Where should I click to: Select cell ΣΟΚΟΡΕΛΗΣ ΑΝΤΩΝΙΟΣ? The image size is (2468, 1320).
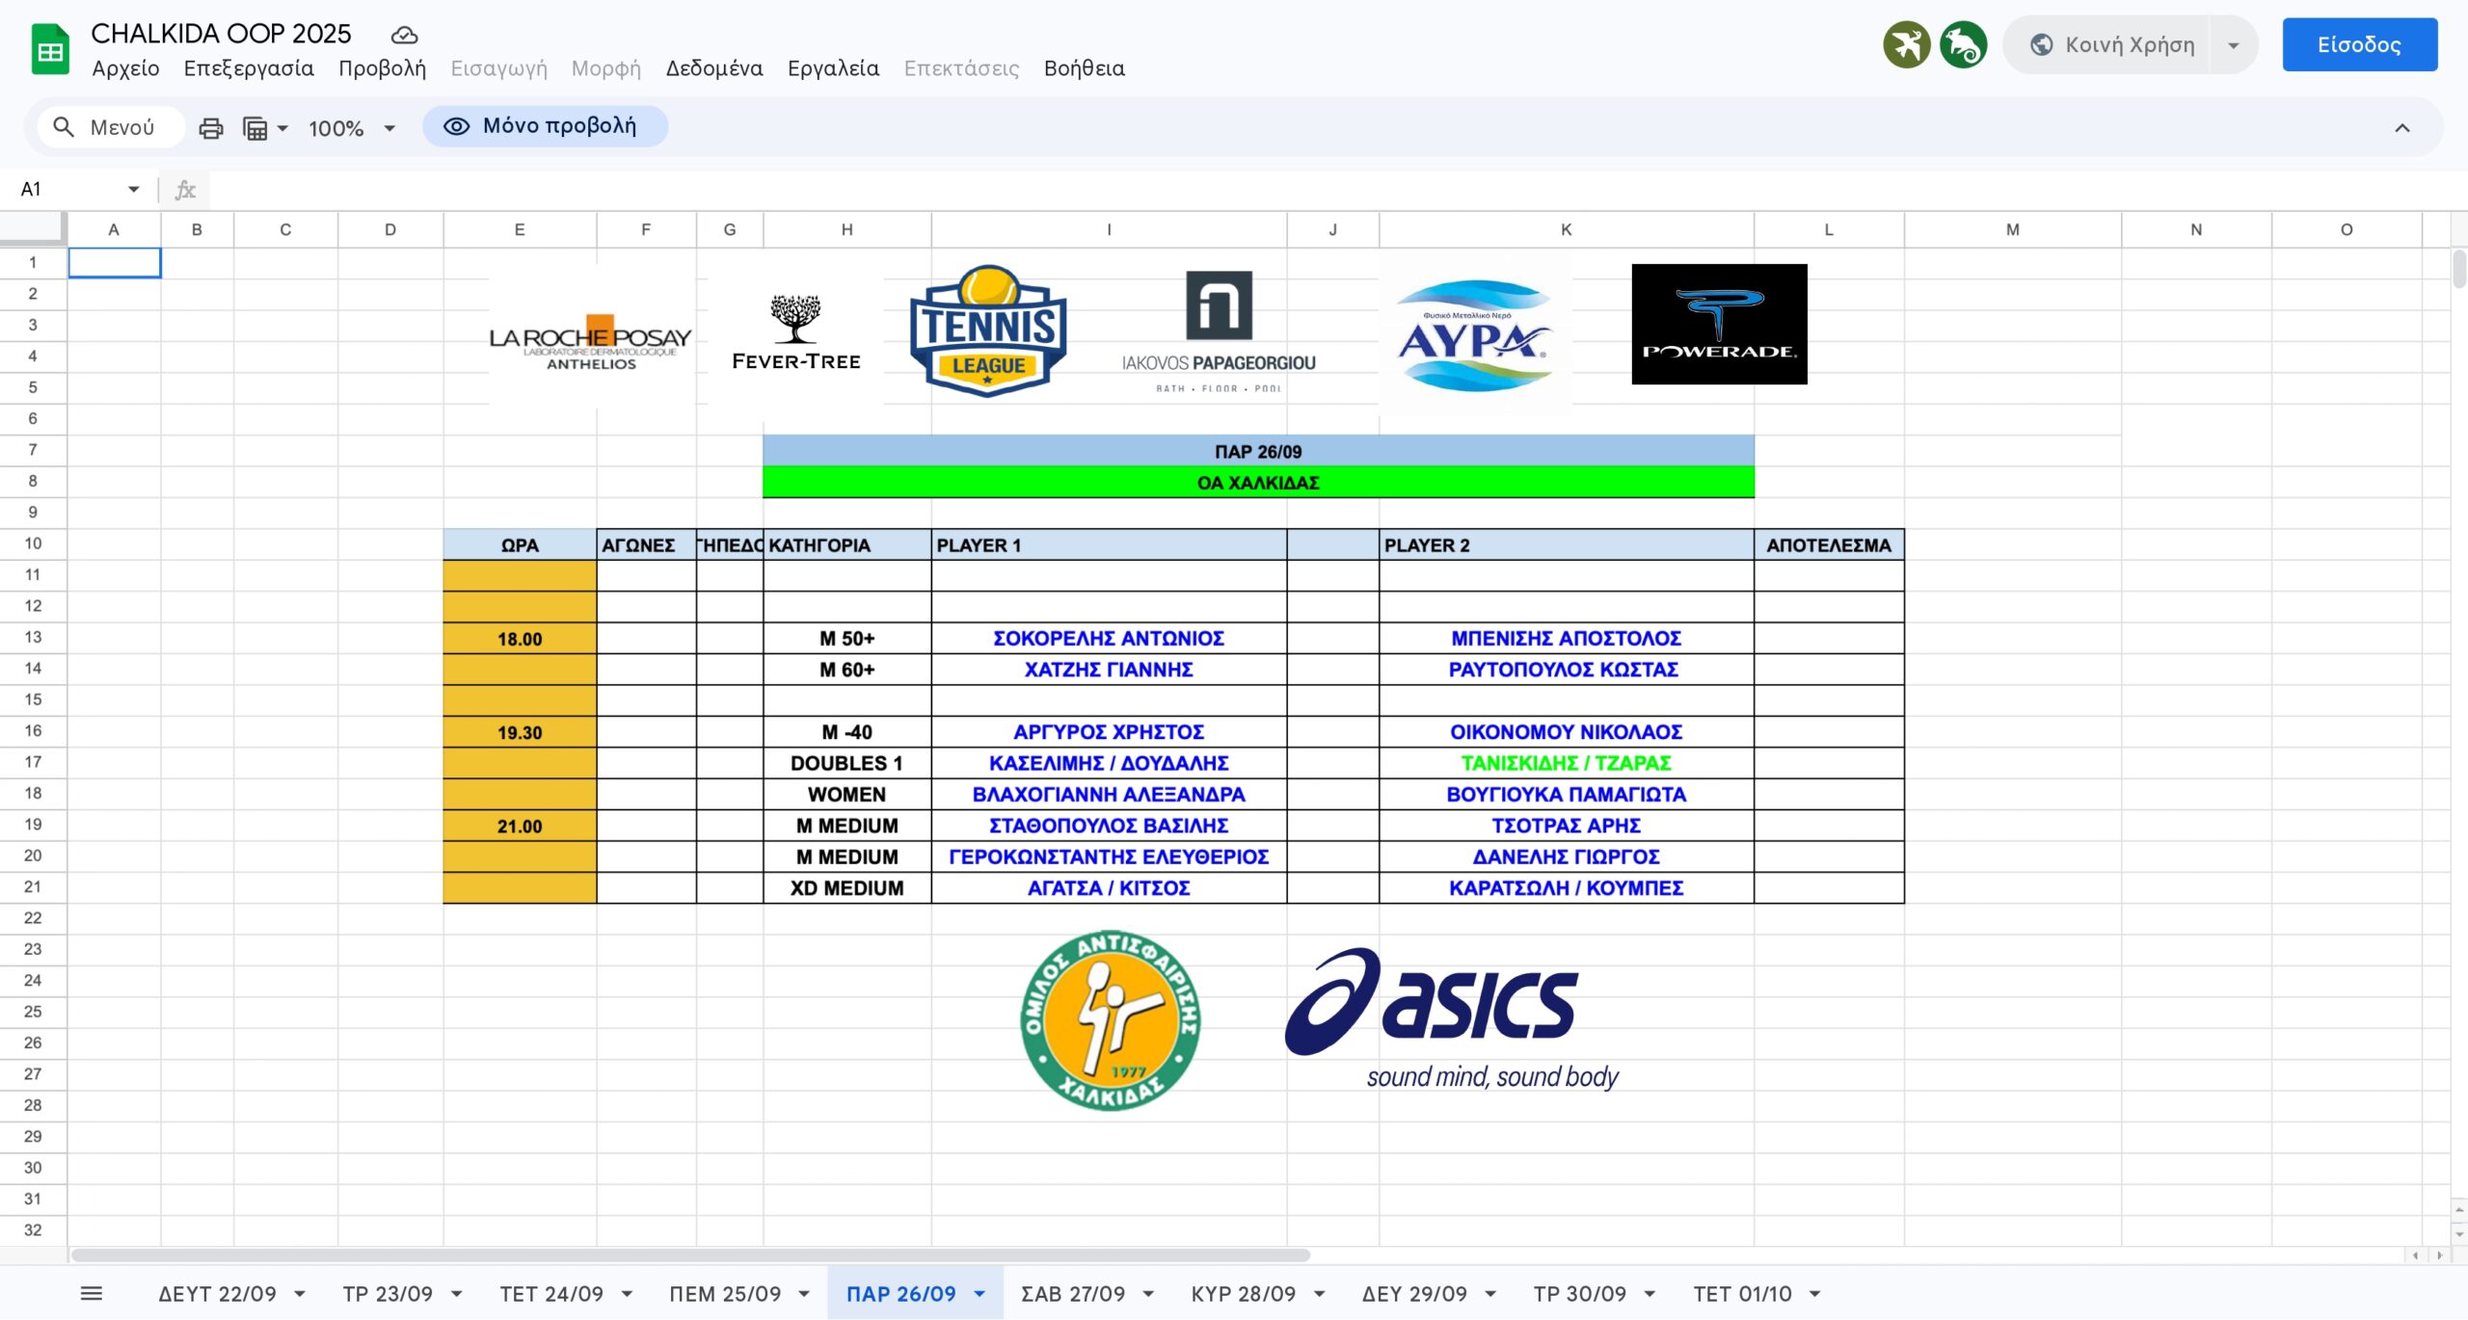pyautogui.click(x=1109, y=638)
